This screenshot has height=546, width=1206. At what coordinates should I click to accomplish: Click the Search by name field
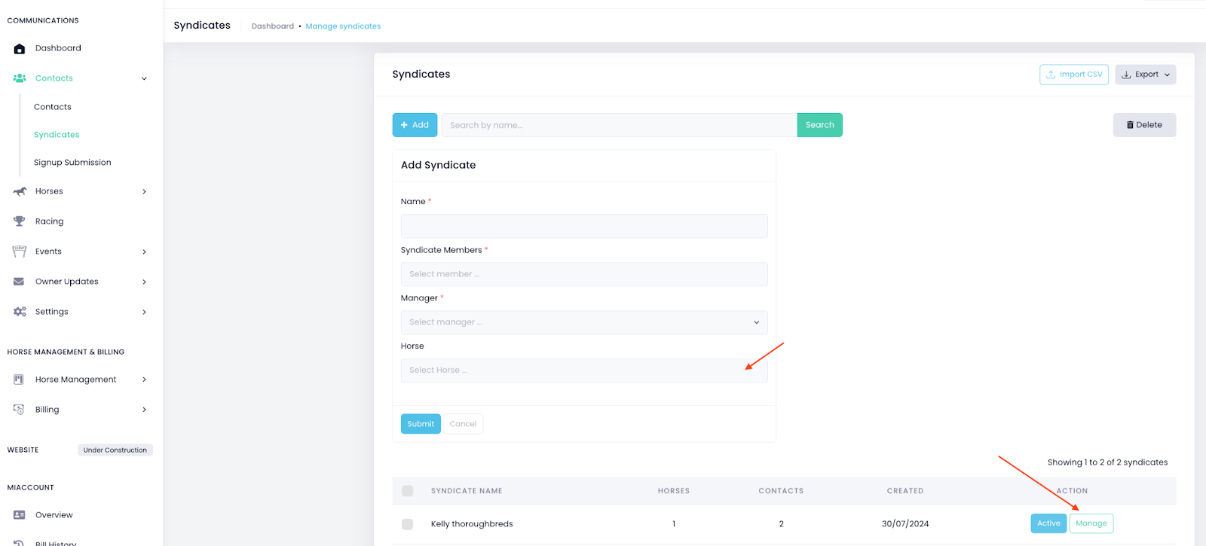pyautogui.click(x=618, y=125)
